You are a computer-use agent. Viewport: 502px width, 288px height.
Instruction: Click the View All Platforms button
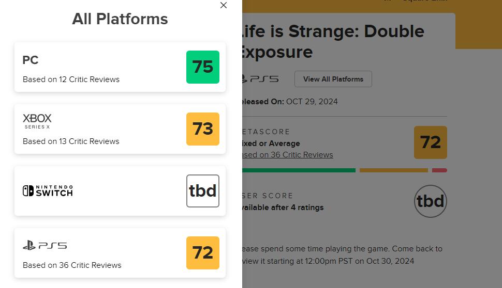(x=333, y=79)
